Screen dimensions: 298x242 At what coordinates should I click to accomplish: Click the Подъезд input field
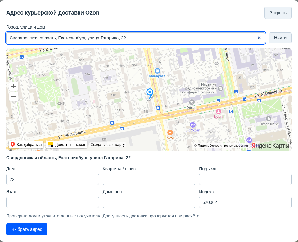point(245,179)
